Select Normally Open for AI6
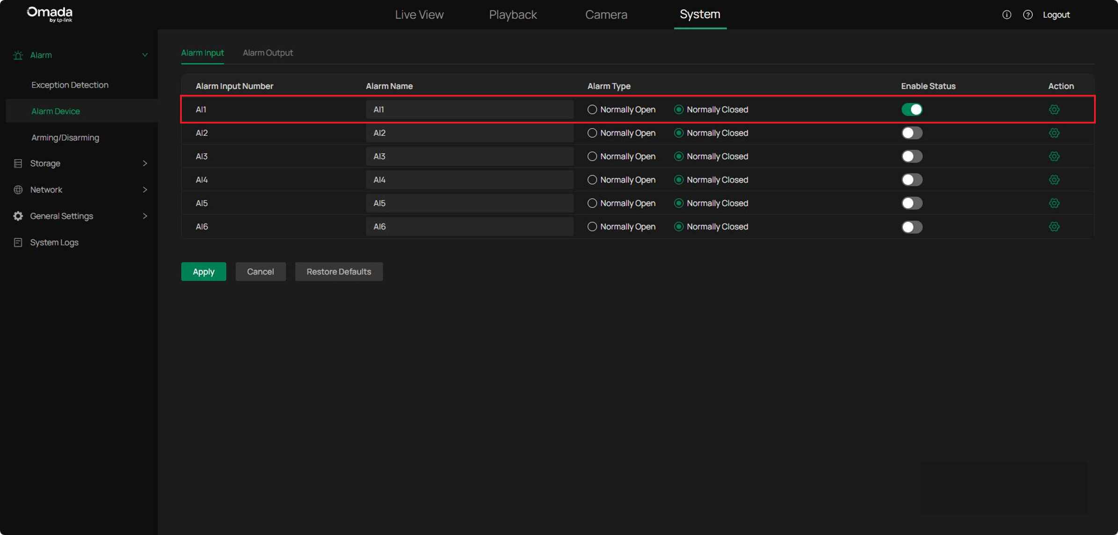The width and height of the screenshot is (1118, 535). (592, 227)
